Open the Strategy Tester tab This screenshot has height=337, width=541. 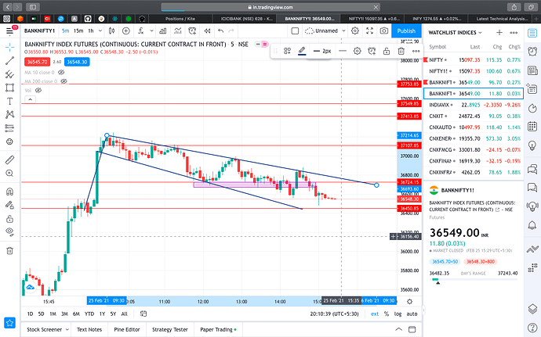(170, 329)
